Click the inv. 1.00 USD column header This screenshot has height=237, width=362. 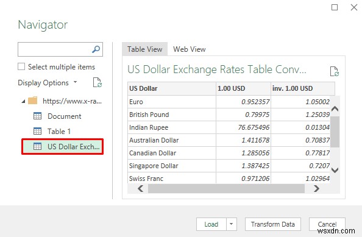pyautogui.click(x=303, y=88)
